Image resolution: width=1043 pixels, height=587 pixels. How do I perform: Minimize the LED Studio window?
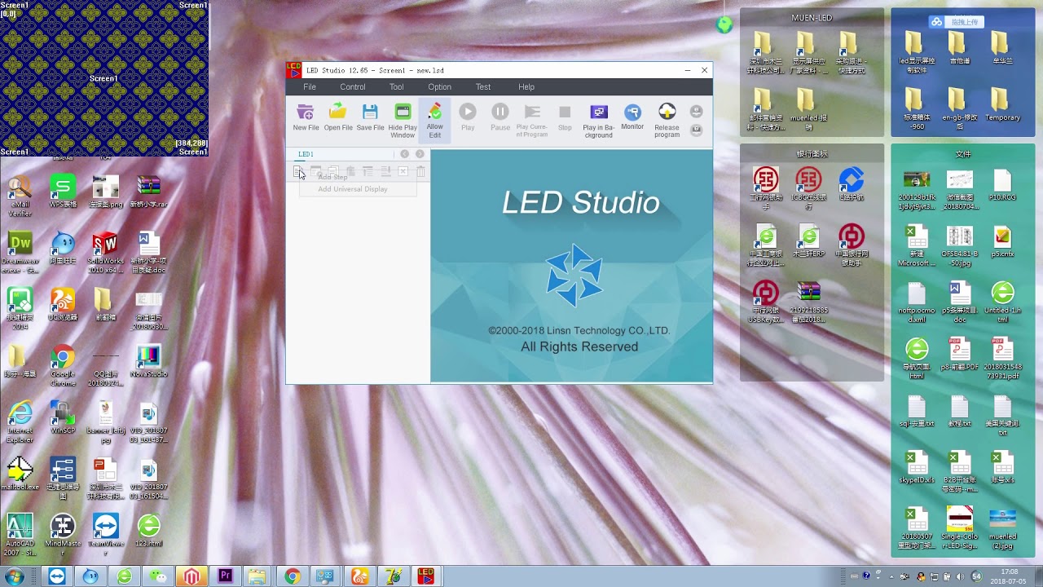tap(688, 70)
